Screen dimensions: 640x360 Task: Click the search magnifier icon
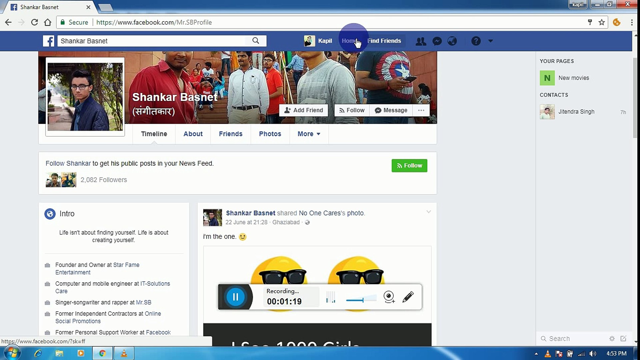(256, 41)
